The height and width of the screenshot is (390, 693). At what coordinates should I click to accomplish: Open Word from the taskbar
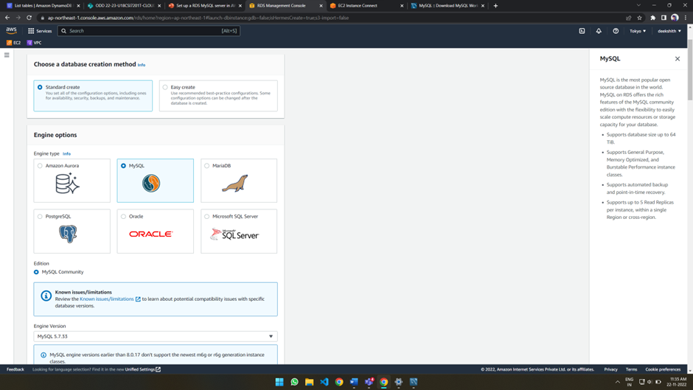[x=354, y=382]
